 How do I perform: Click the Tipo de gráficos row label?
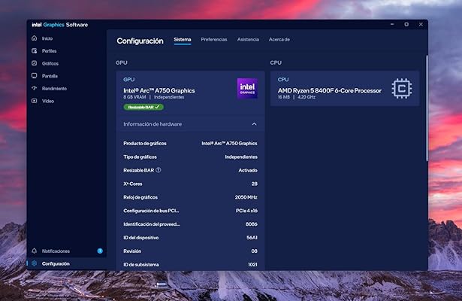140,157
